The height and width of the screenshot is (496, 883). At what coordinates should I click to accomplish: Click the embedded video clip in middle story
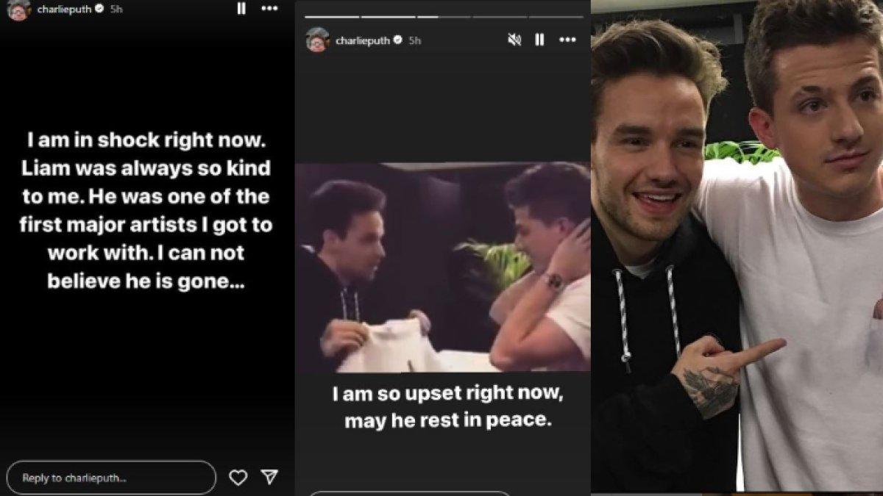pyautogui.click(x=442, y=267)
